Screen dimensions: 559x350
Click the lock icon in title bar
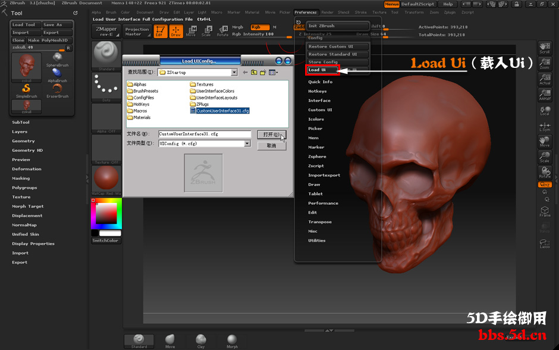pyautogui.click(x=516, y=4)
